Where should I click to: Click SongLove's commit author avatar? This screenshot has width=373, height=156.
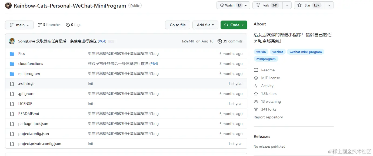[12, 41]
